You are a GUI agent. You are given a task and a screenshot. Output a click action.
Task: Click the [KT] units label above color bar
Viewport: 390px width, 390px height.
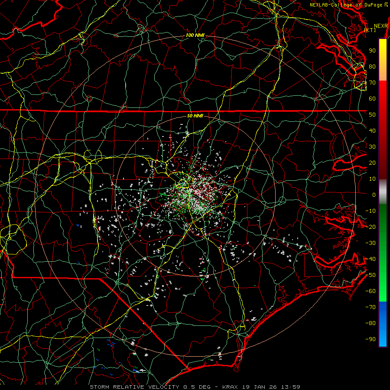(370, 30)
